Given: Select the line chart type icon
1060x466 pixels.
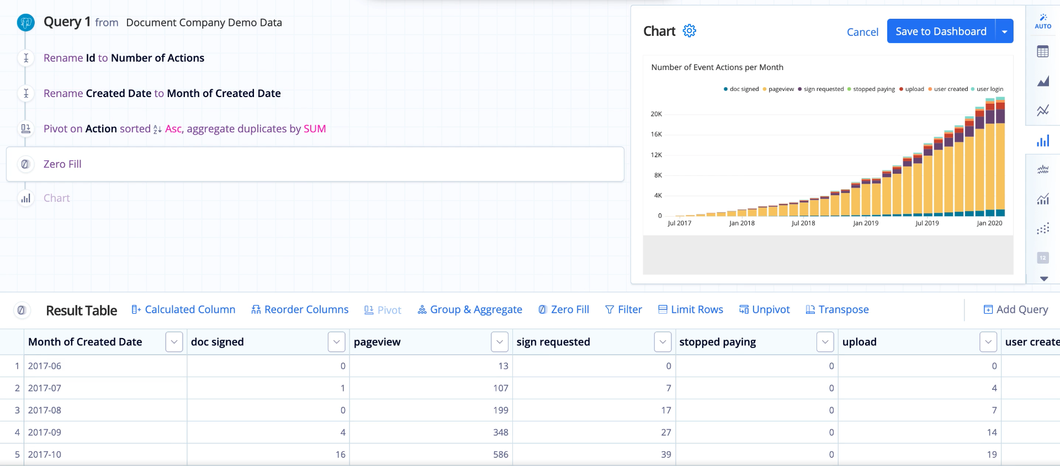Looking at the screenshot, I should (x=1043, y=111).
